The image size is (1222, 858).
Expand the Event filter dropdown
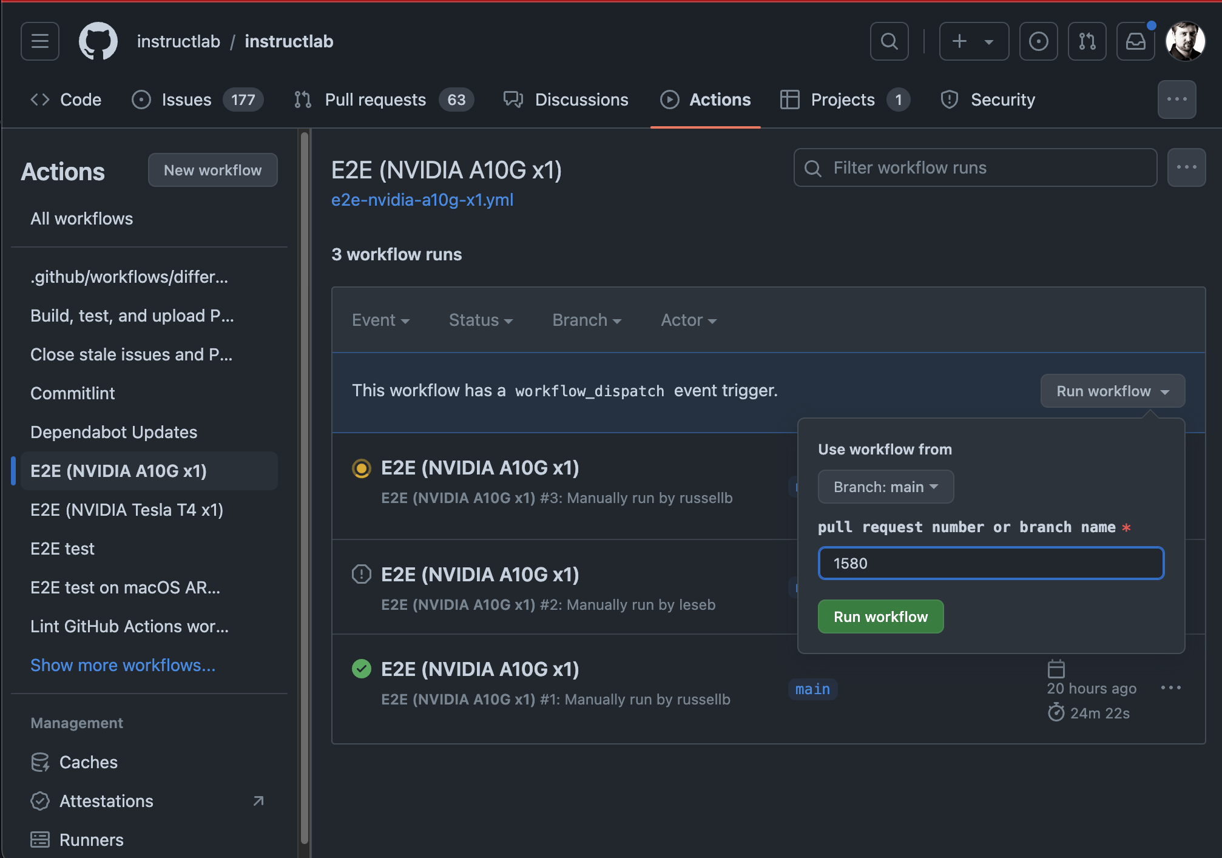381,320
